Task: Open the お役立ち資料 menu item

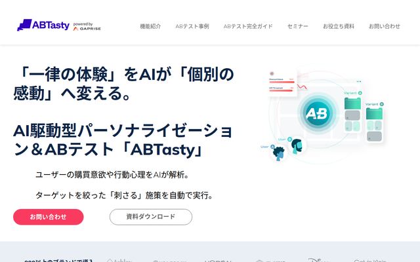Action: 339,26
